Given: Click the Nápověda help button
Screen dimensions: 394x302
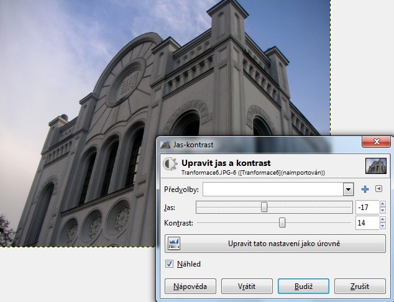Looking at the screenshot, I should click(x=190, y=286).
